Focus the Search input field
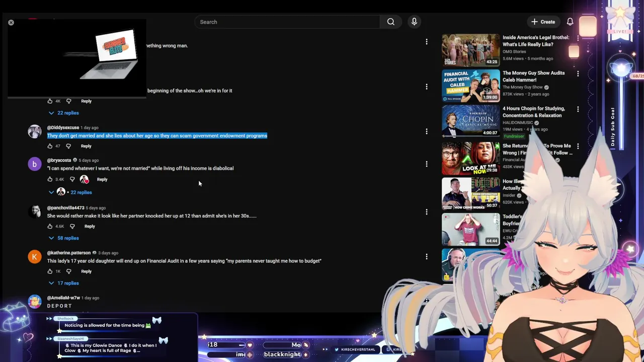Viewport: 644px width, 362px height. click(x=287, y=22)
